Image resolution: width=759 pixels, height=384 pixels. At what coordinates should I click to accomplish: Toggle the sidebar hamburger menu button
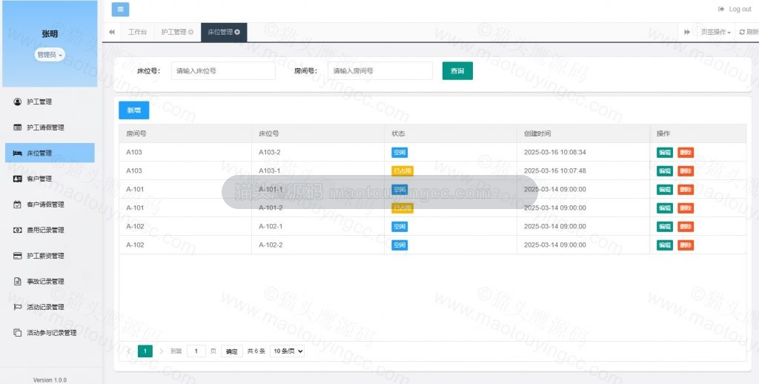[x=120, y=9]
